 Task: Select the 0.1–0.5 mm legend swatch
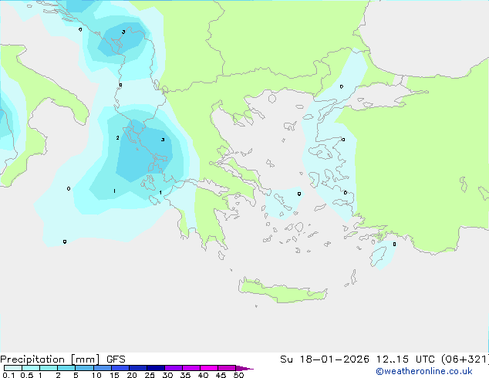(x=13, y=368)
